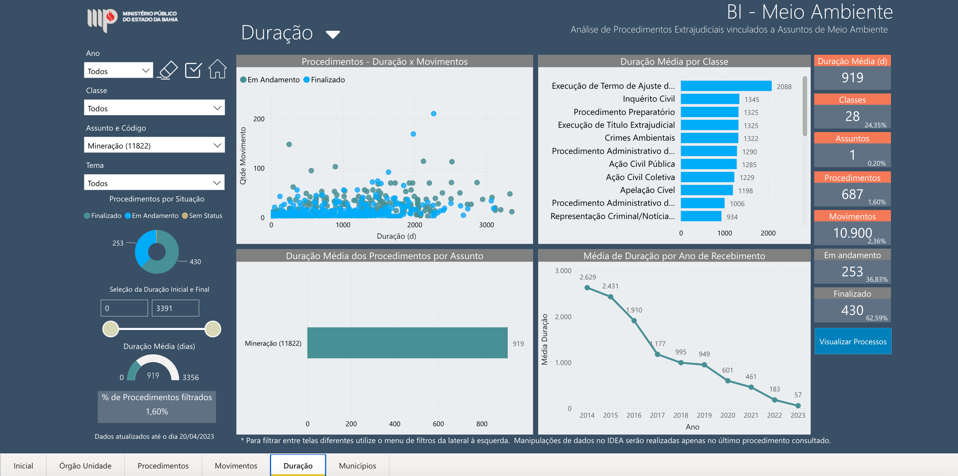Open the Assunto e Código dropdown
958x476 pixels.
[154, 145]
